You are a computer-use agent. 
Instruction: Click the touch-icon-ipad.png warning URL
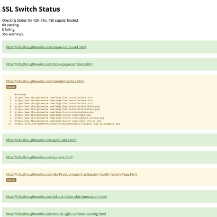tap(53, 115)
